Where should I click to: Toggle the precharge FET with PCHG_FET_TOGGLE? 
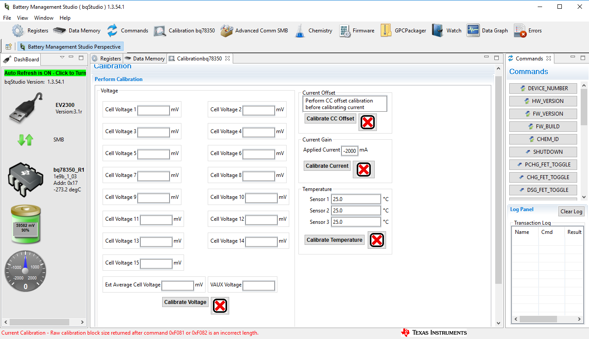click(x=543, y=165)
